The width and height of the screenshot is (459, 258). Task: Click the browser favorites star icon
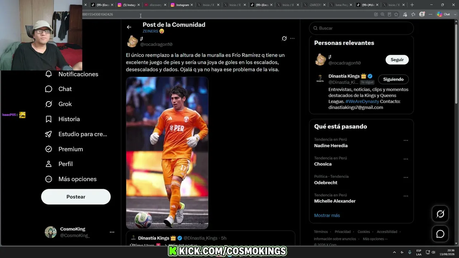[x=396, y=14]
